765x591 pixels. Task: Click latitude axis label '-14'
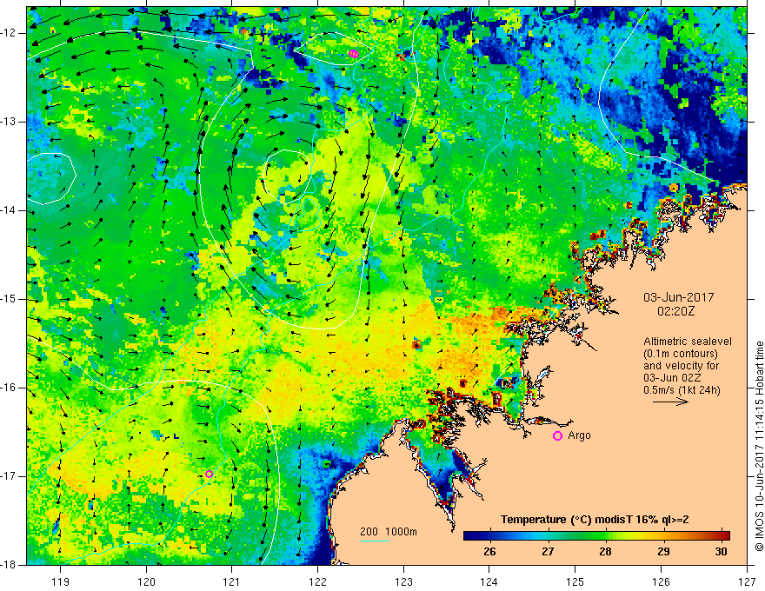9,210
